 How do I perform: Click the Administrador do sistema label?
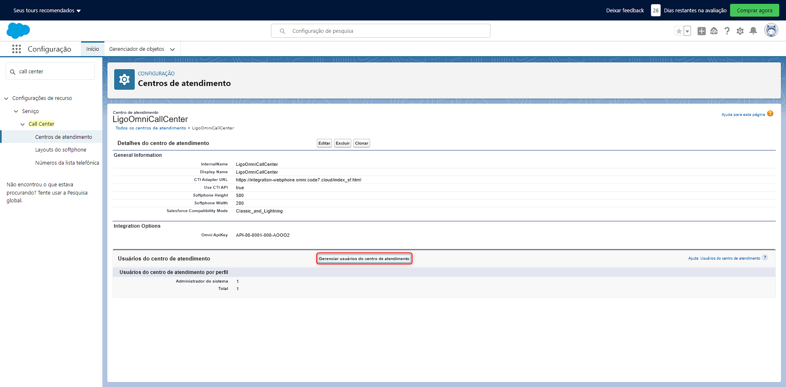[202, 281]
